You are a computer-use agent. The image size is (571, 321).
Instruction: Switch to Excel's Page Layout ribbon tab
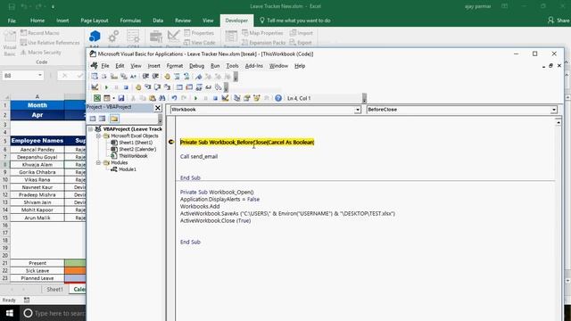point(95,21)
